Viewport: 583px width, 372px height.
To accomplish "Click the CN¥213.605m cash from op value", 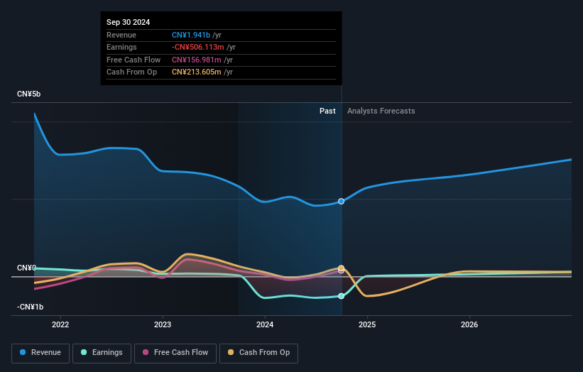I will (196, 72).
